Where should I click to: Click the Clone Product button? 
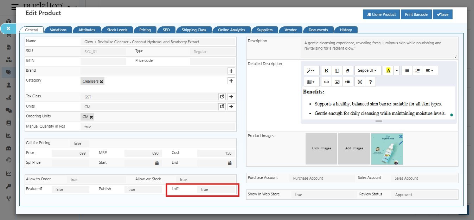[381, 14]
